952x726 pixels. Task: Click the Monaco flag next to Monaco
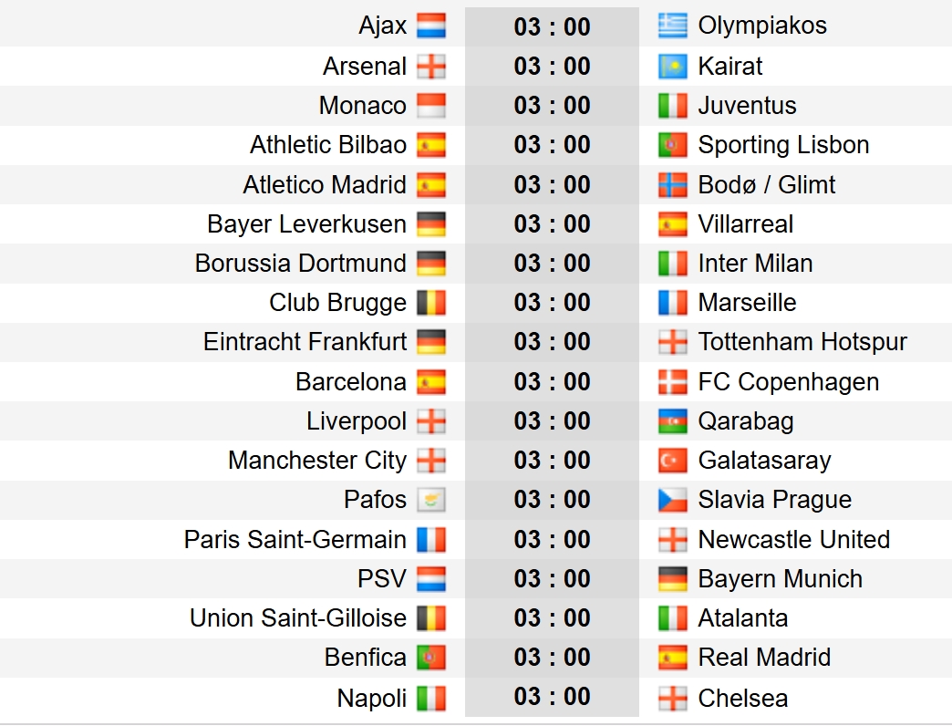pos(431,106)
